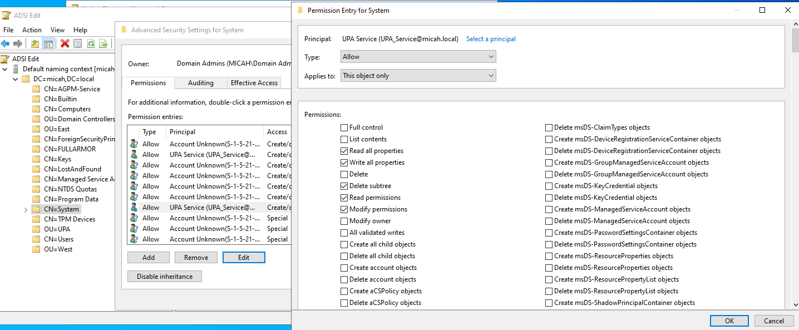The height and width of the screenshot is (330, 799).
Task: Click the green Refresh toolbar icon
Action: click(90, 44)
